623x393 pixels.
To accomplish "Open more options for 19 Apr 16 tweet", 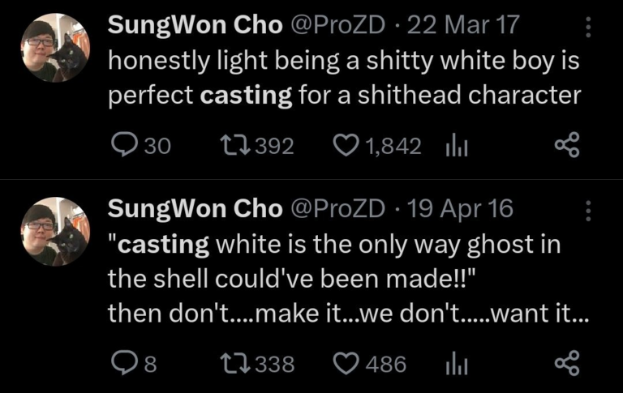I will tap(588, 211).
